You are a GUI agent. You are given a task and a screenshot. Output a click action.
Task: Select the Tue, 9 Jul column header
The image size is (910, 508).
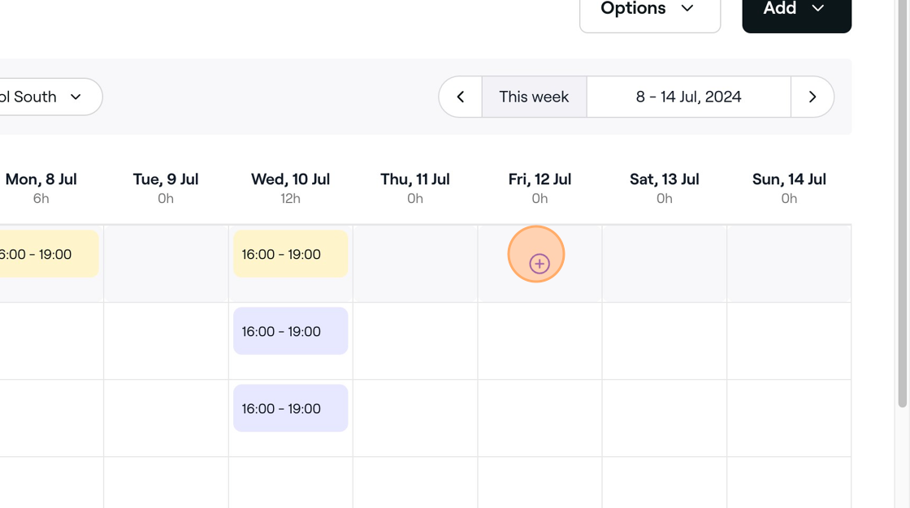tap(166, 179)
